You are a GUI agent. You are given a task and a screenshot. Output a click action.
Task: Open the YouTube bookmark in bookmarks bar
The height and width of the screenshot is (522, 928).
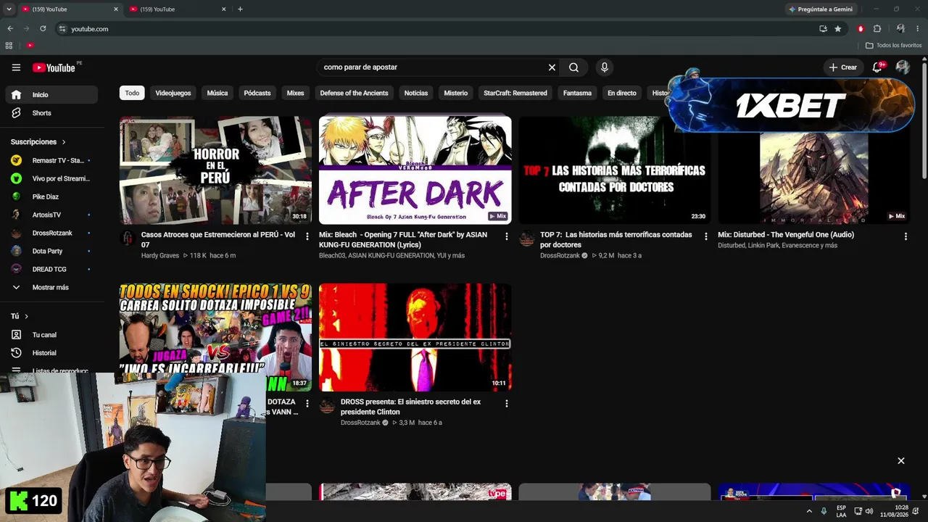(30, 45)
